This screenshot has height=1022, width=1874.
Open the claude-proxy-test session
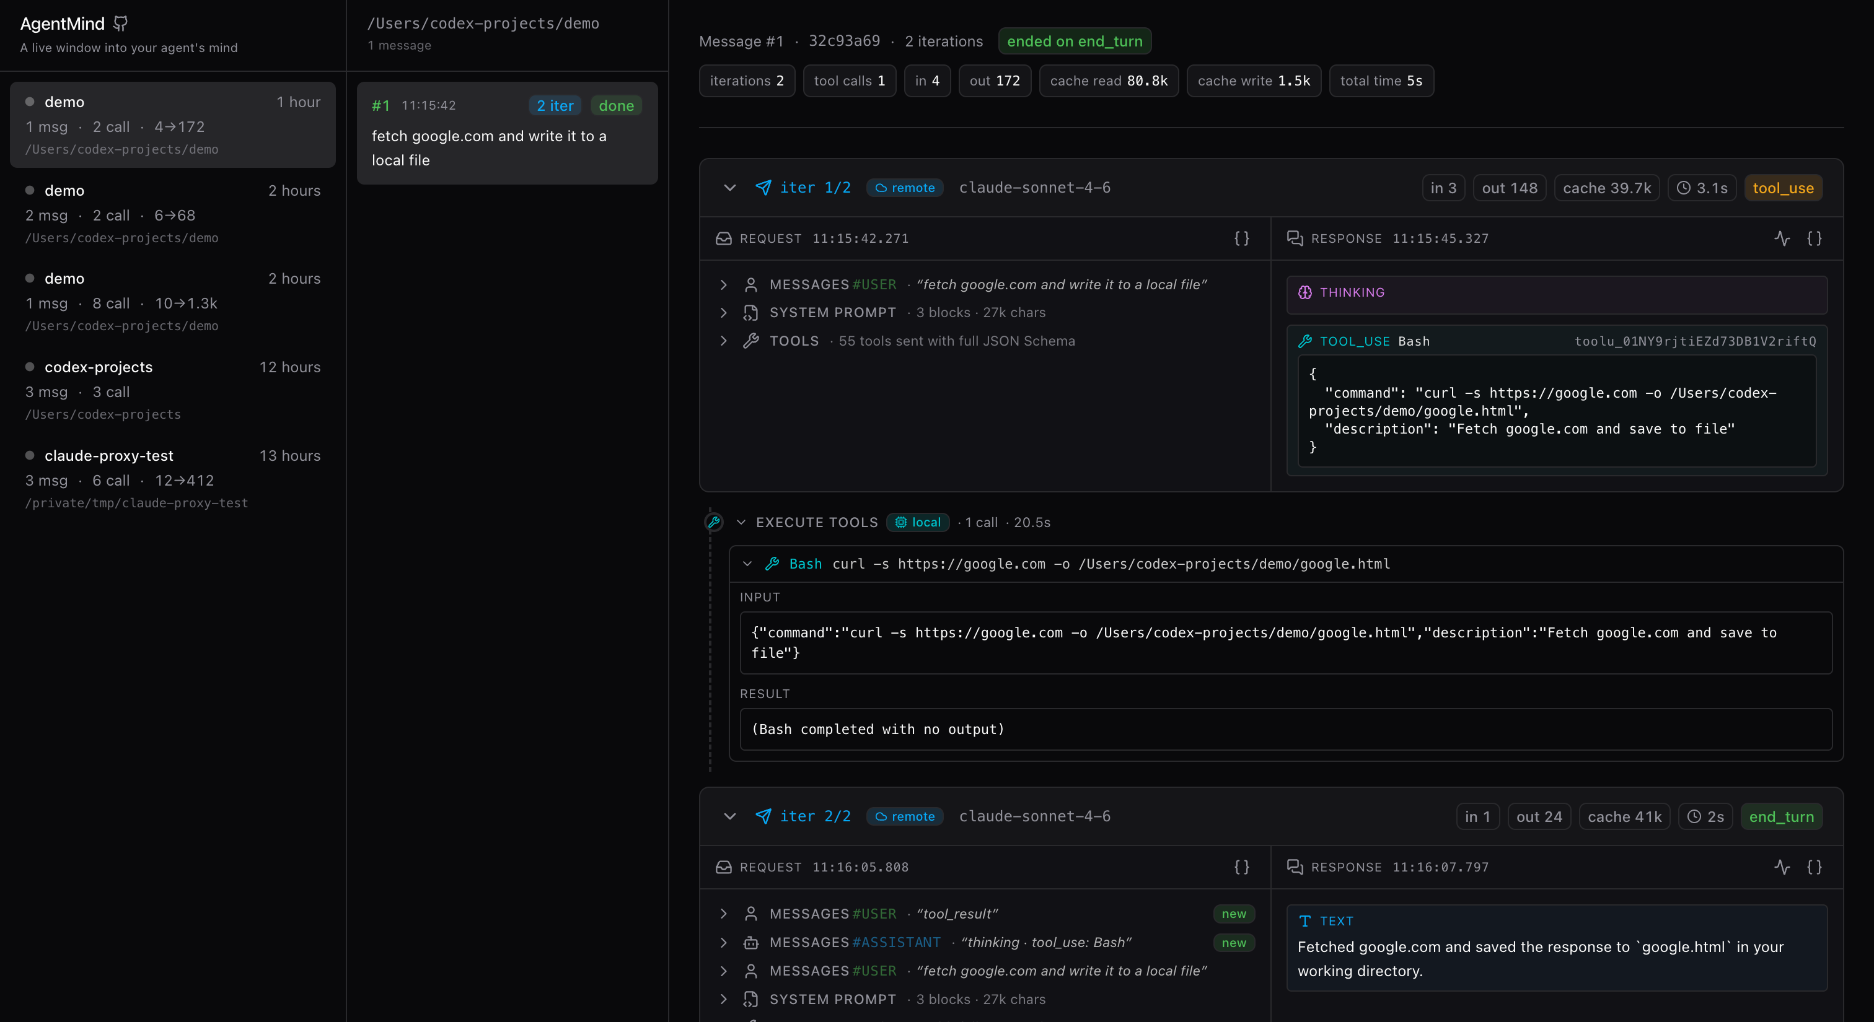pyautogui.click(x=172, y=478)
